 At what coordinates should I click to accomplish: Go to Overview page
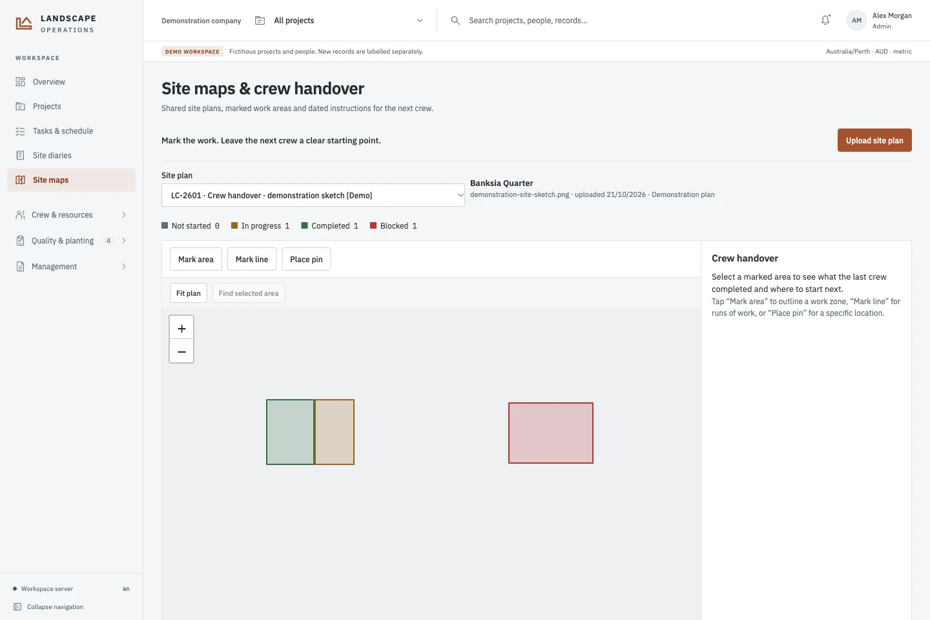pos(71,82)
